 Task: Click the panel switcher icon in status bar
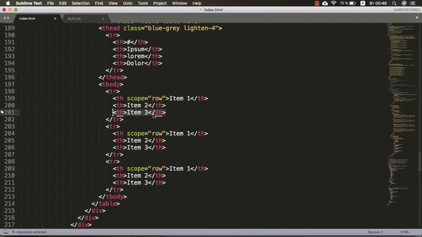(x=6, y=232)
